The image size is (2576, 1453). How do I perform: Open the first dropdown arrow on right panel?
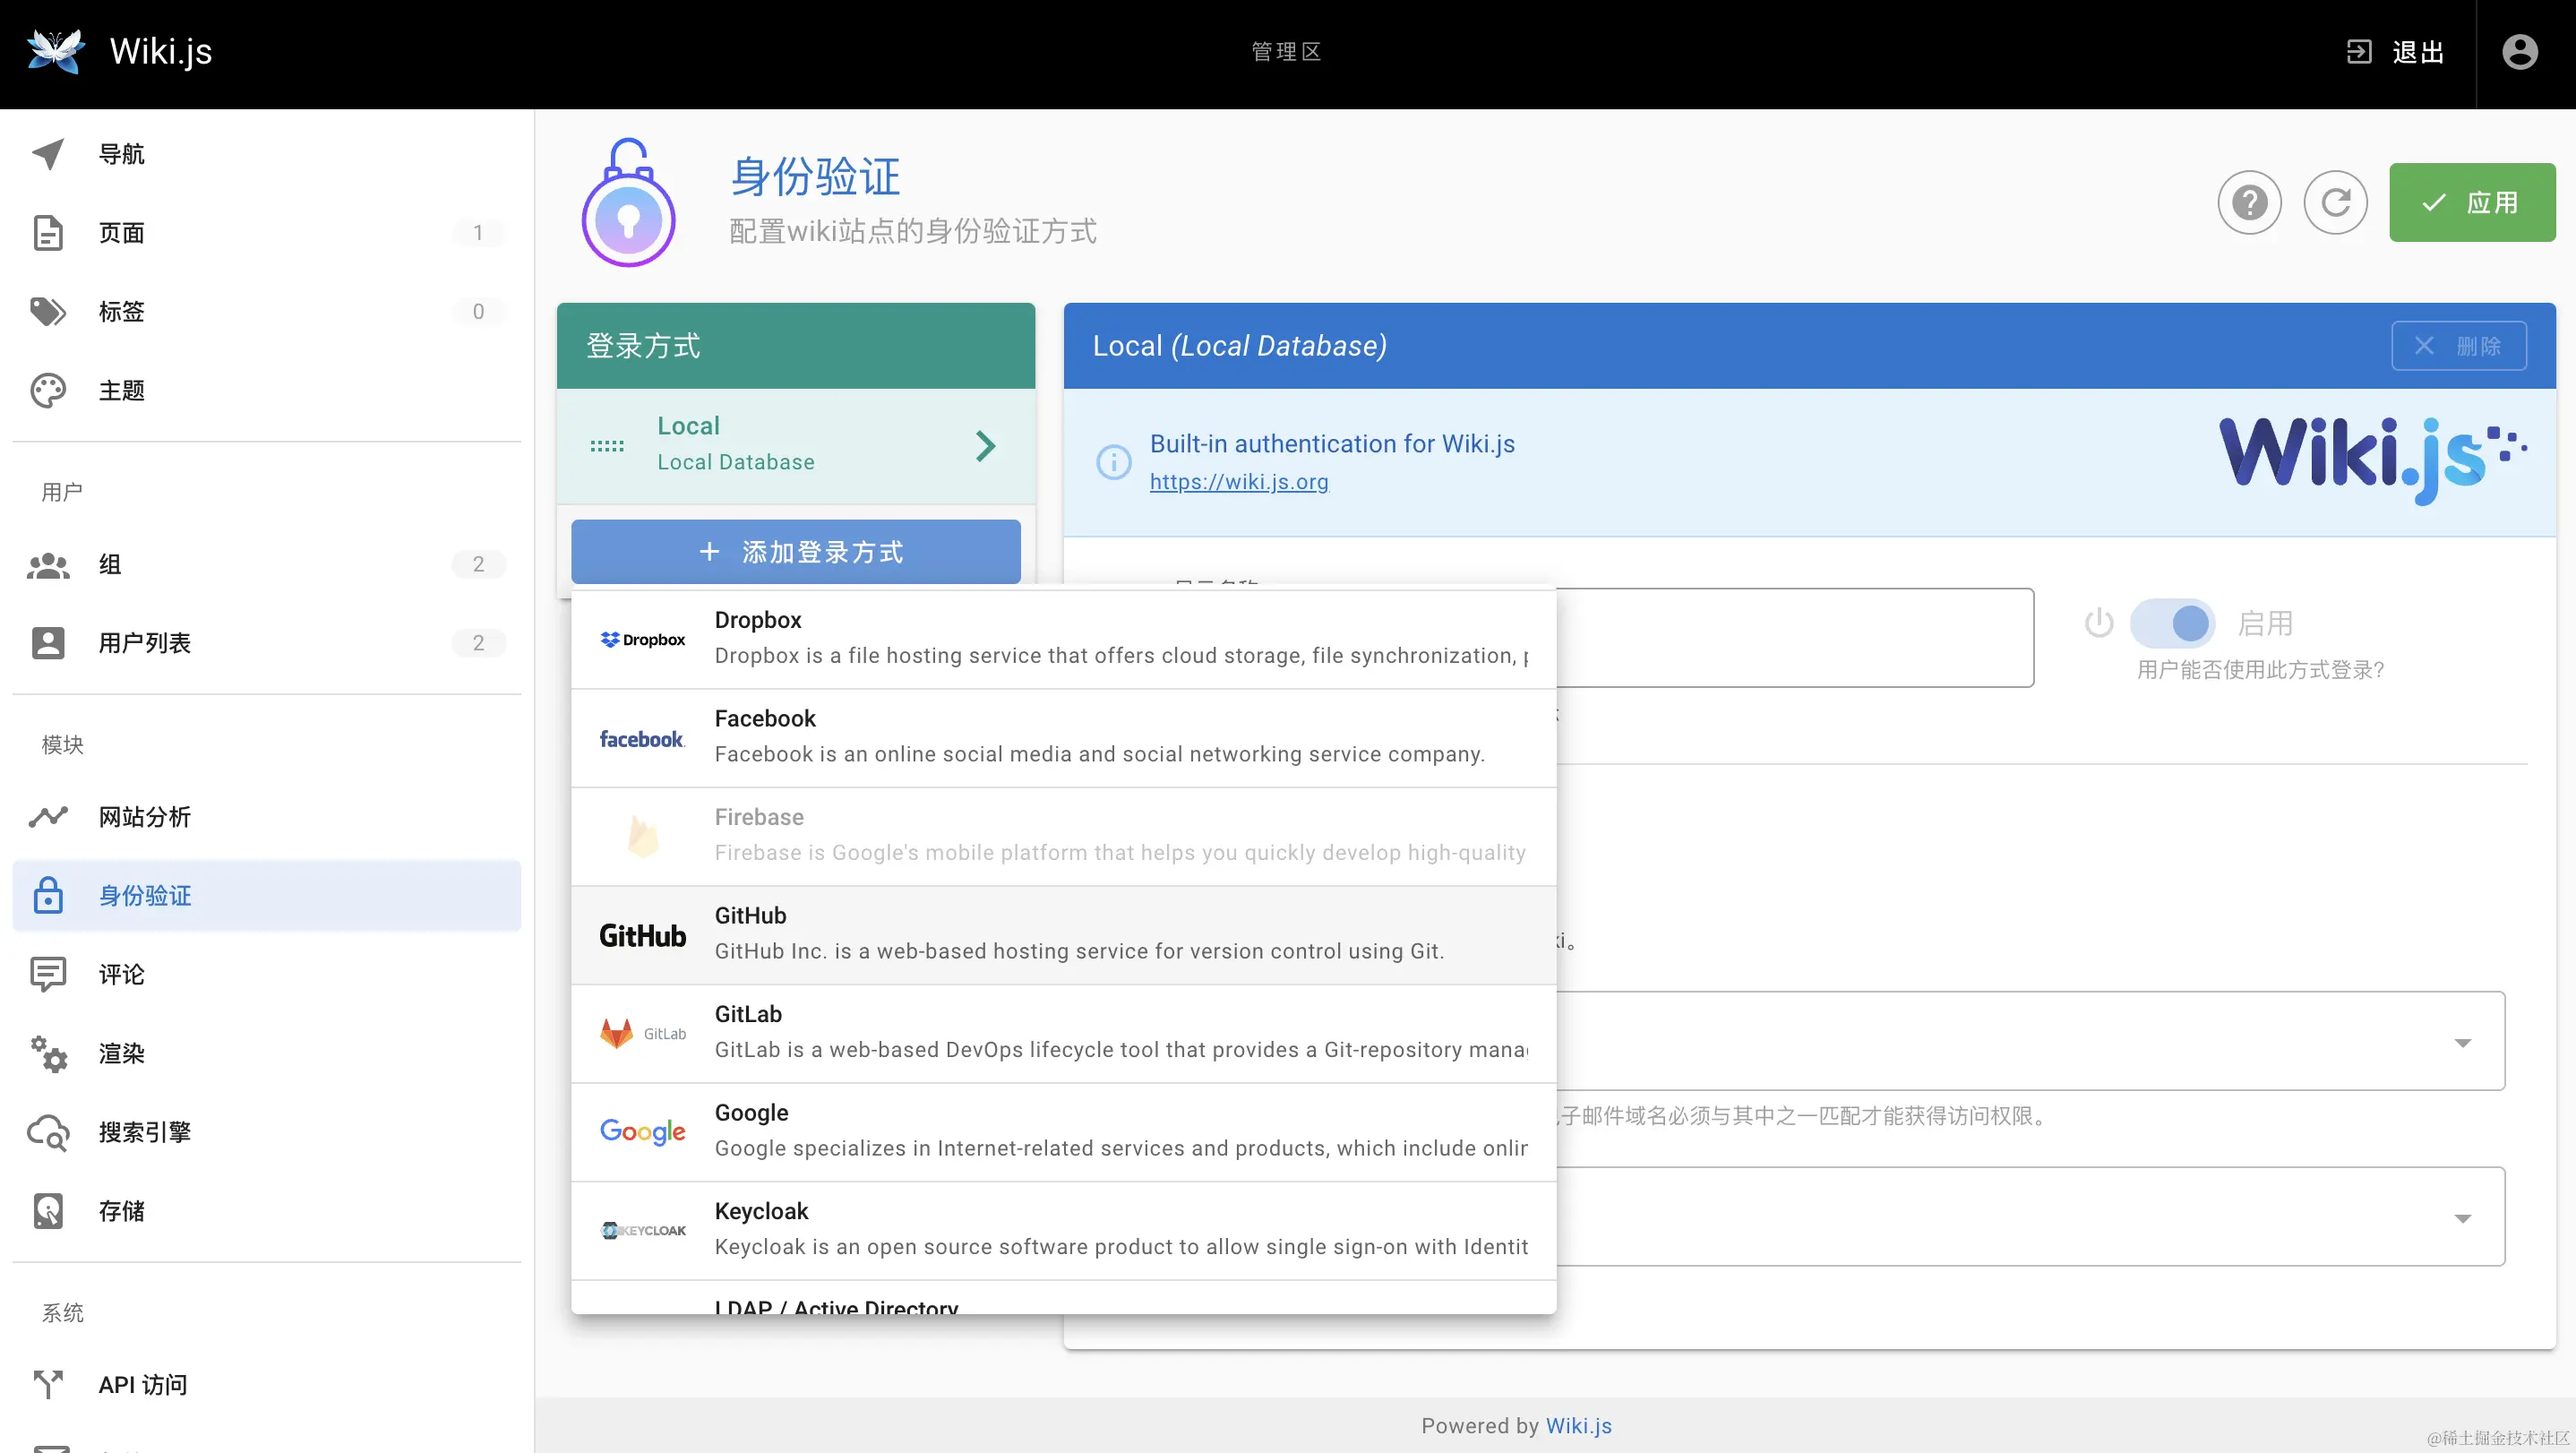click(2462, 1042)
